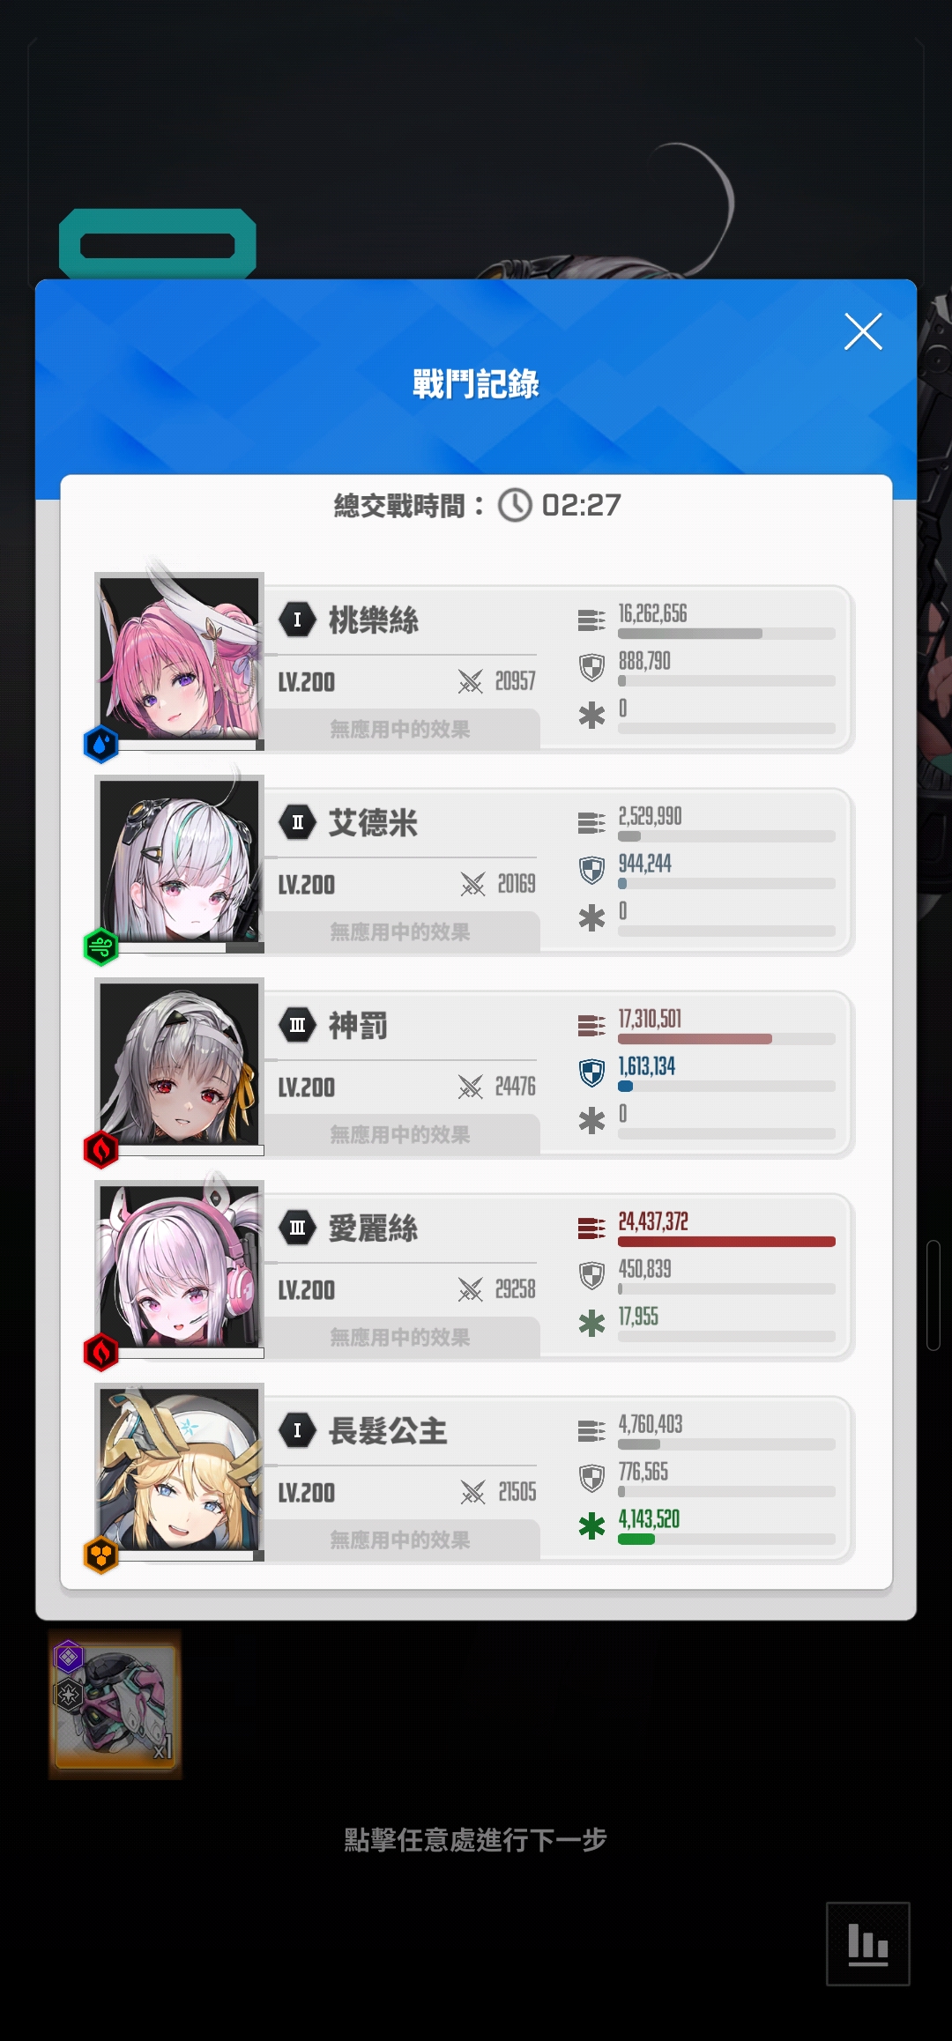Image resolution: width=952 pixels, height=2041 pixels.
Task: Click 艾德米 character portrait
Action: point(179,860)
